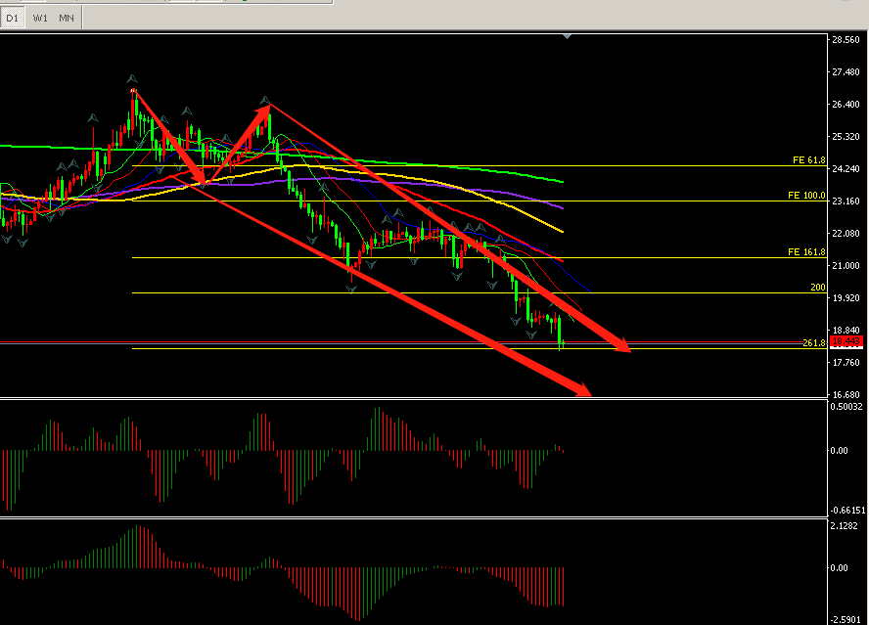This screenshot has width=869, height=625.
Task: Click the 22.080 price scale value
Action: [845, 234]
